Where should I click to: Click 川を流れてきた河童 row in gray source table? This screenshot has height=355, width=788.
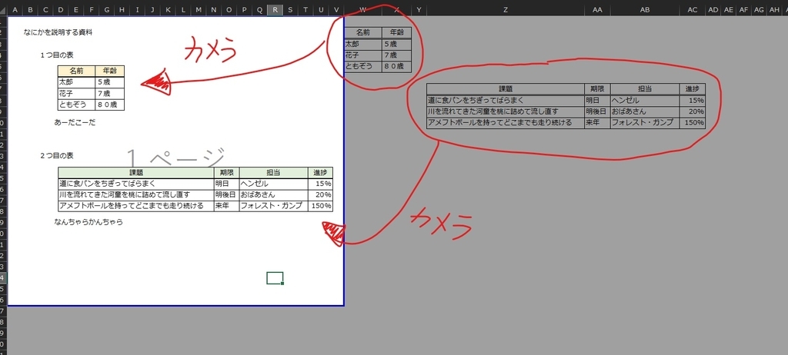(505, 111)
